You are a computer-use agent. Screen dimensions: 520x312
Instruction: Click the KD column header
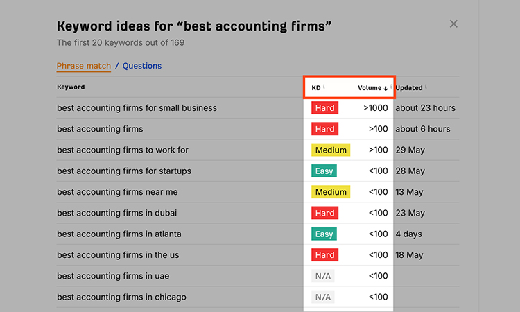pyautogui.click(x=315, y=88)
